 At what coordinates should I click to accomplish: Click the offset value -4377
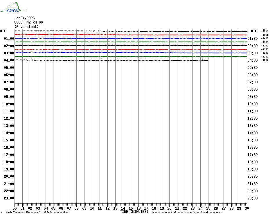[265, 49]
